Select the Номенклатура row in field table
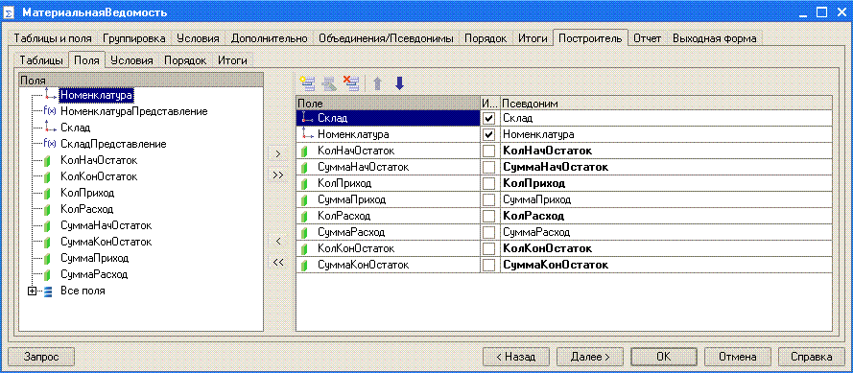The image size is (853, 373). click(564, 134)
